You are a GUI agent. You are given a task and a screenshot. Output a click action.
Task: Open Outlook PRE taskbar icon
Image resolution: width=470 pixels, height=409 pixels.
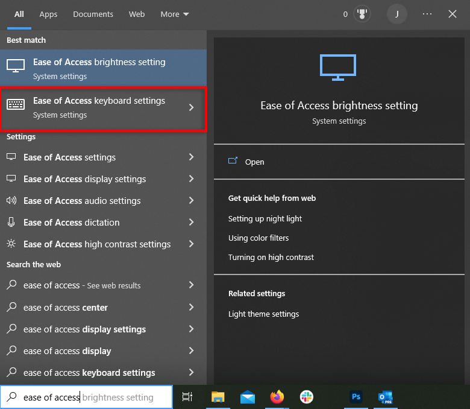(x=385, y=396)
